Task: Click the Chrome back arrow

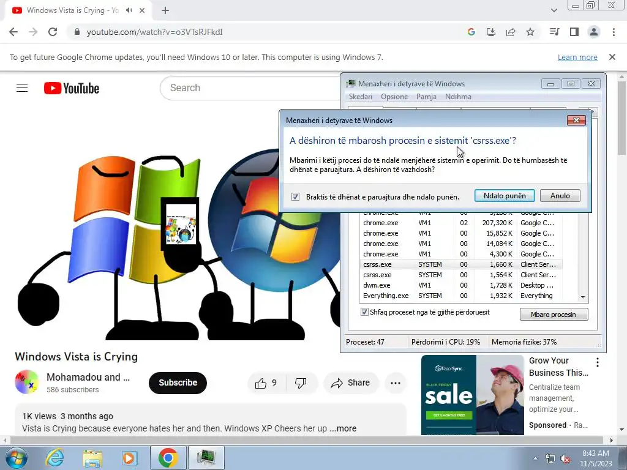Action: (13, 32)
